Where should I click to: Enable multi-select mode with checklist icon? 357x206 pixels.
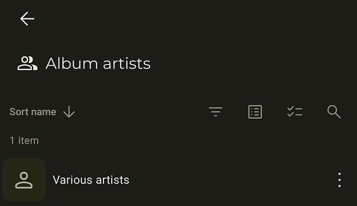click(294, 112)
